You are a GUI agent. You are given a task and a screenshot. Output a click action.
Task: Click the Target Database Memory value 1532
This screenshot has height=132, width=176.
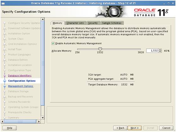pyautogui.click(x=124, y=85)
